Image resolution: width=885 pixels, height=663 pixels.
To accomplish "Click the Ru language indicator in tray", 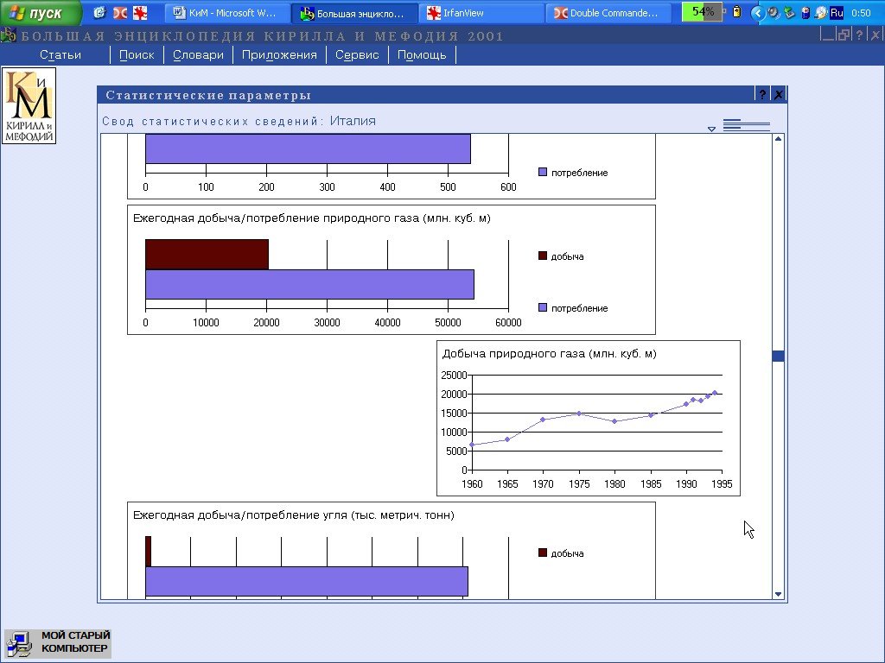I will [836, 13].
